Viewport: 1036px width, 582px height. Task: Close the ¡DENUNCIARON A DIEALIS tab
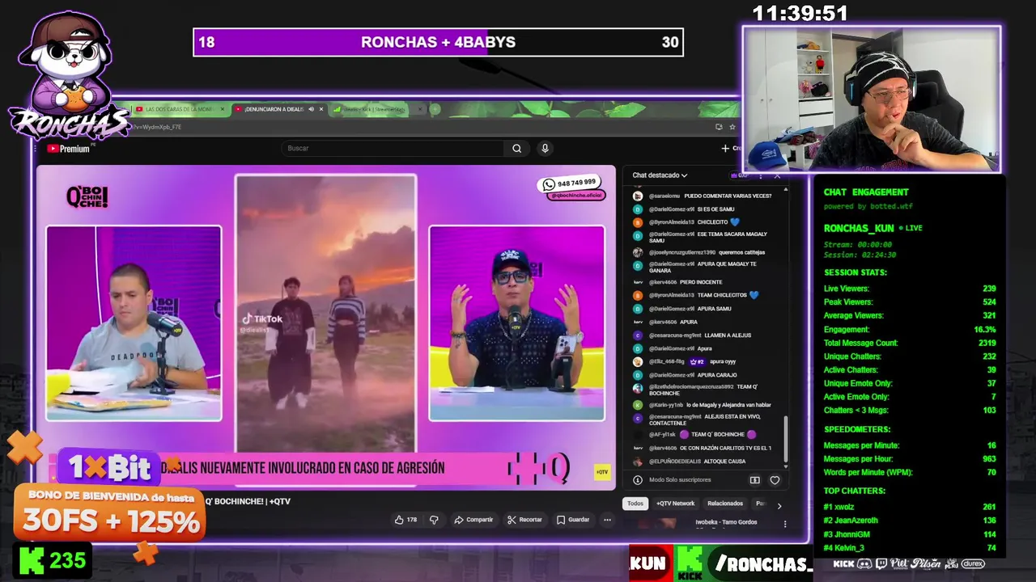click(321, 109)
